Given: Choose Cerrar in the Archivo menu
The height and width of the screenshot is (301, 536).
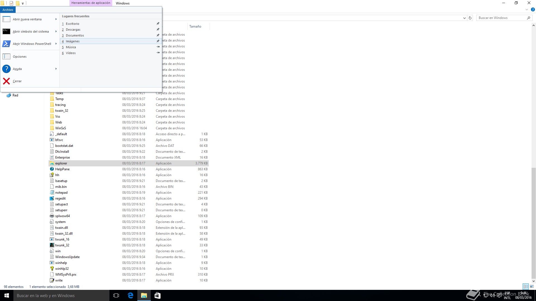Looking at the screenshot, I should 30,81.
